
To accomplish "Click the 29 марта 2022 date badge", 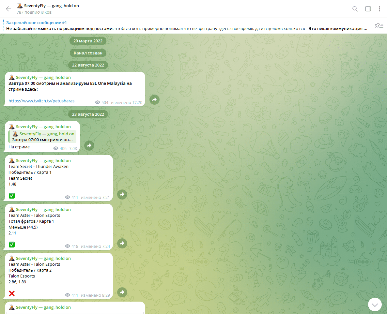I will [88, 41].
